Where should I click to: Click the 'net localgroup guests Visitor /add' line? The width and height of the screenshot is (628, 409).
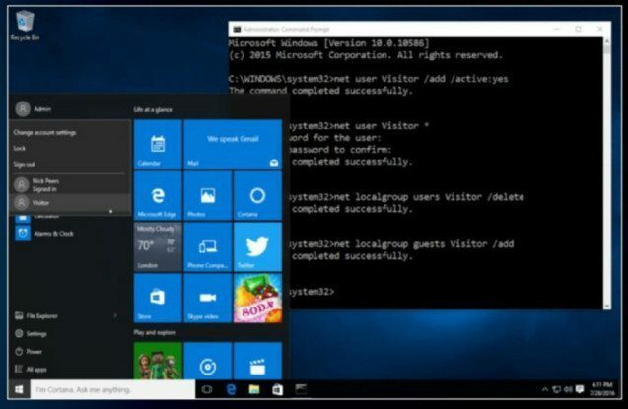point(401,244)
